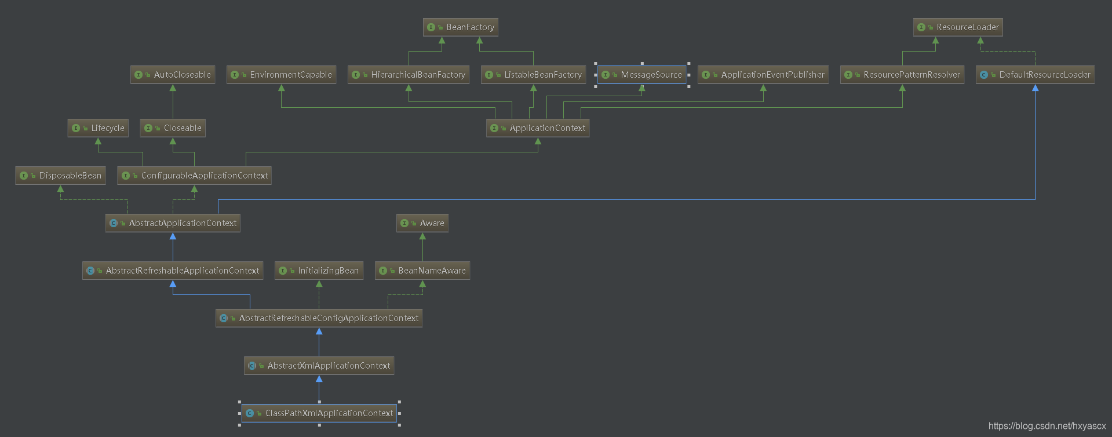Click the ConfigurableApplicationContext node
This screenshot has height=437, width=1112.
tap(194, 176)
